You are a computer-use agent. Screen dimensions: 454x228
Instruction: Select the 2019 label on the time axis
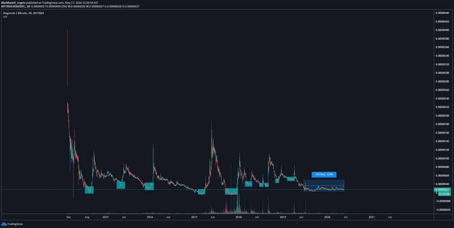283,217
